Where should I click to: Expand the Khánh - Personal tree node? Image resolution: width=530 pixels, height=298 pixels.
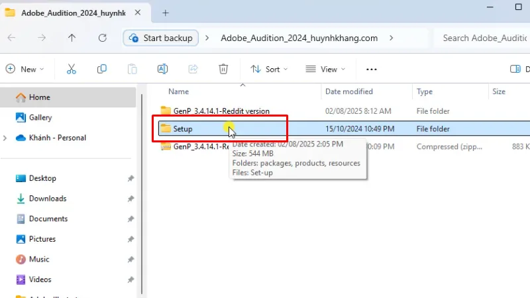6,138
